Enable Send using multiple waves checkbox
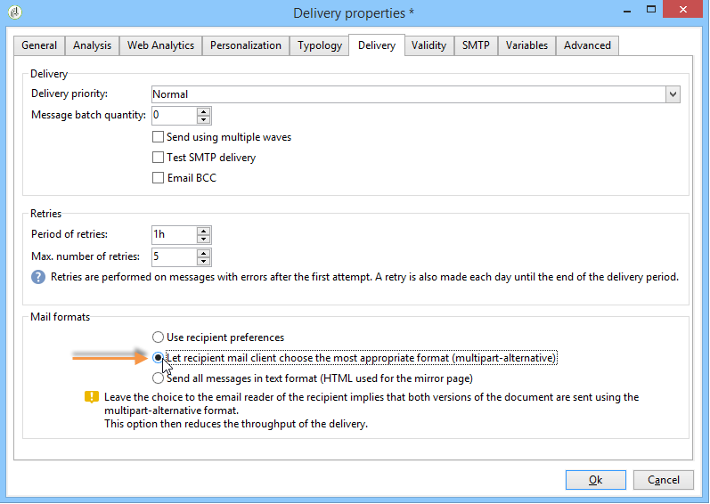The width and height of the screenshot is (710, 504). 158,136
